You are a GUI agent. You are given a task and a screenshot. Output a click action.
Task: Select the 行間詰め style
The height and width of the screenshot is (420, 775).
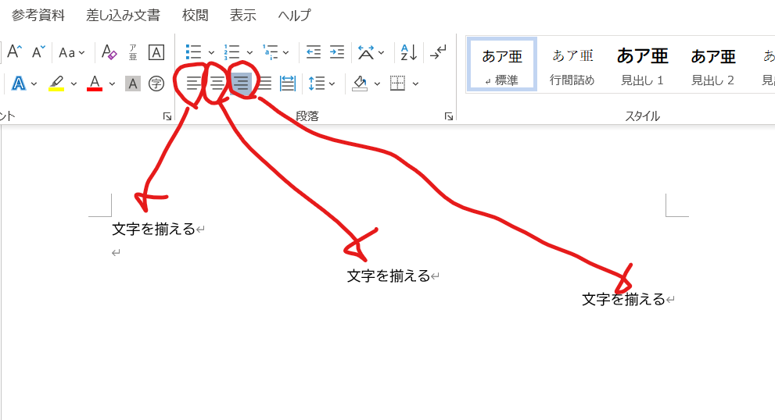tap(572, 64)
